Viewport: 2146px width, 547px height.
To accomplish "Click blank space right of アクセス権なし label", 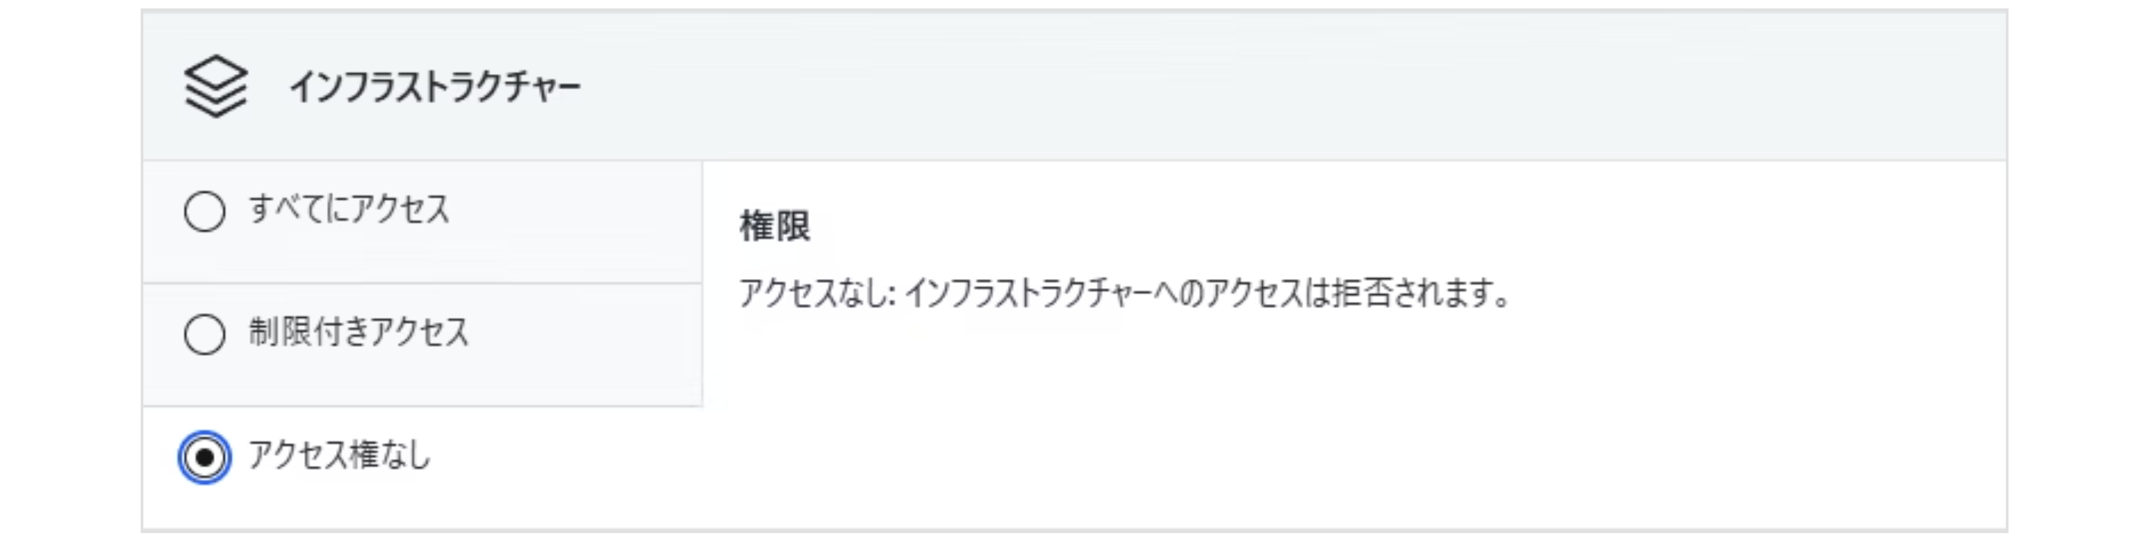I will pyautogui.click(x=567, y=456).
